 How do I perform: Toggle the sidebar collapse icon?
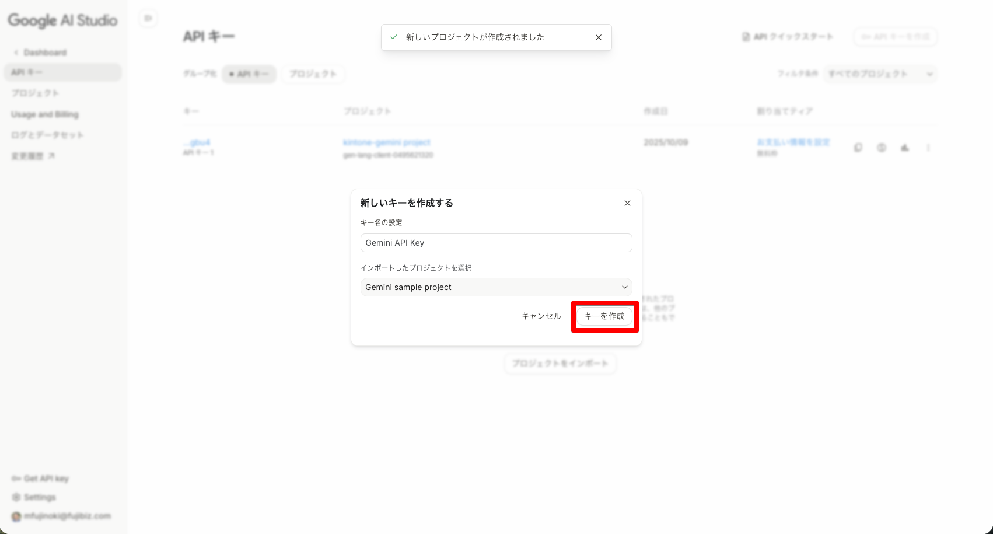pyautogui.click(x=148, y=19)
